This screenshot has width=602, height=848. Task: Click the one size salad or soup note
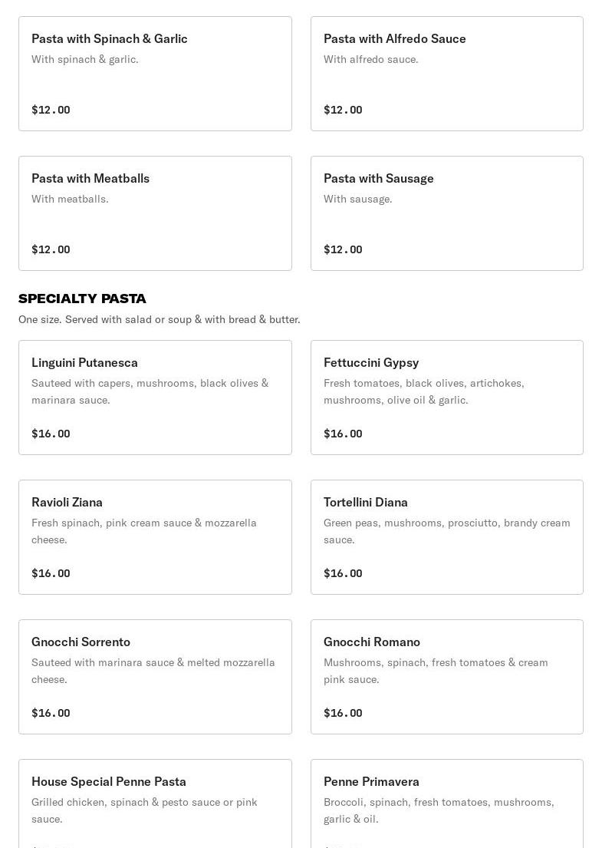tap(159, 319)
